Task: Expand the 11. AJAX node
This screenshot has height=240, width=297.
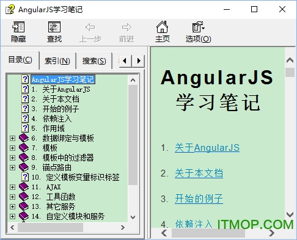Action: pos(12,187)
